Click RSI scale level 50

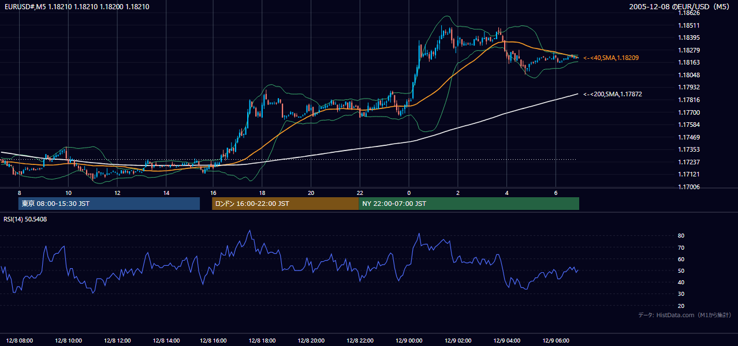point(681,271)
